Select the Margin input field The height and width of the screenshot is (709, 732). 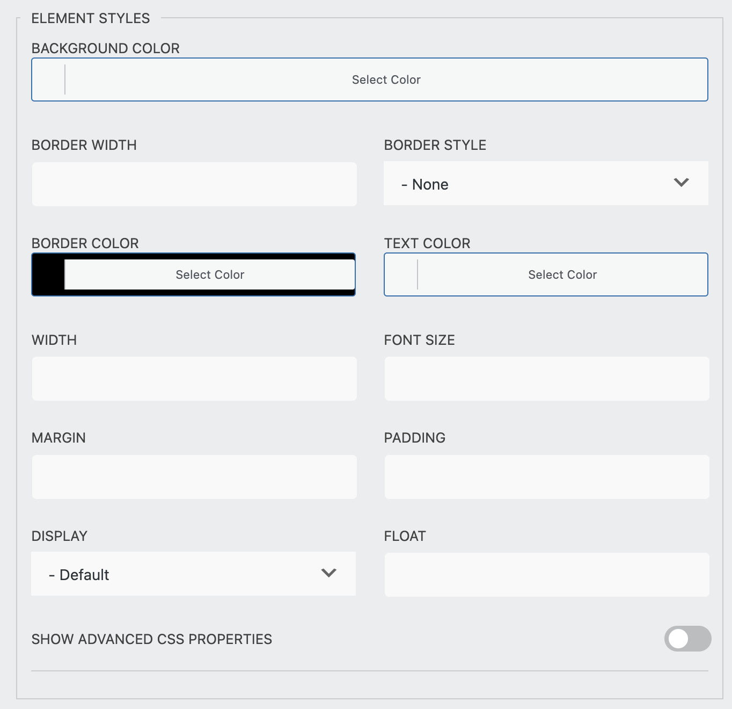[194, 476]
